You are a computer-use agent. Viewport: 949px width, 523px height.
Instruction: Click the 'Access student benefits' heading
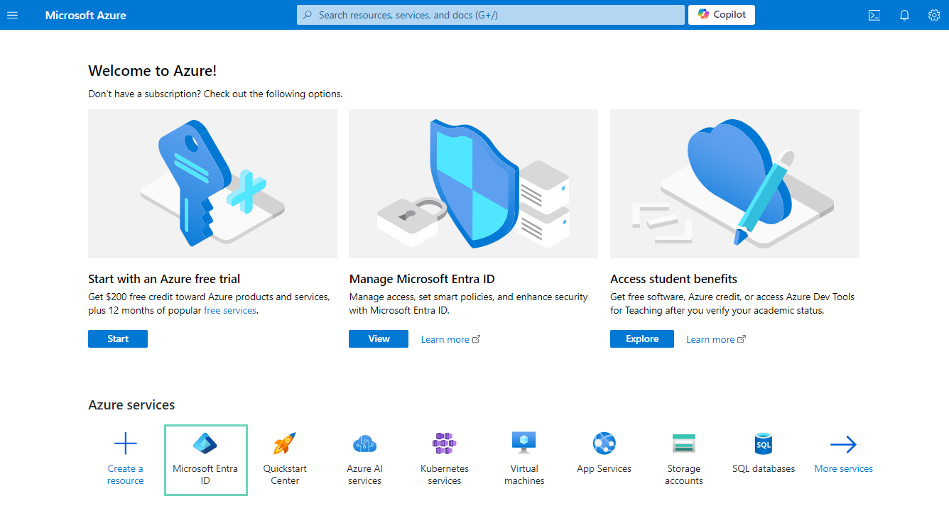tap(673, 279)
